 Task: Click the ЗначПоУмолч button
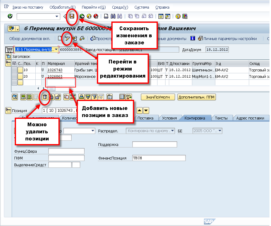(x=158, y=97)
